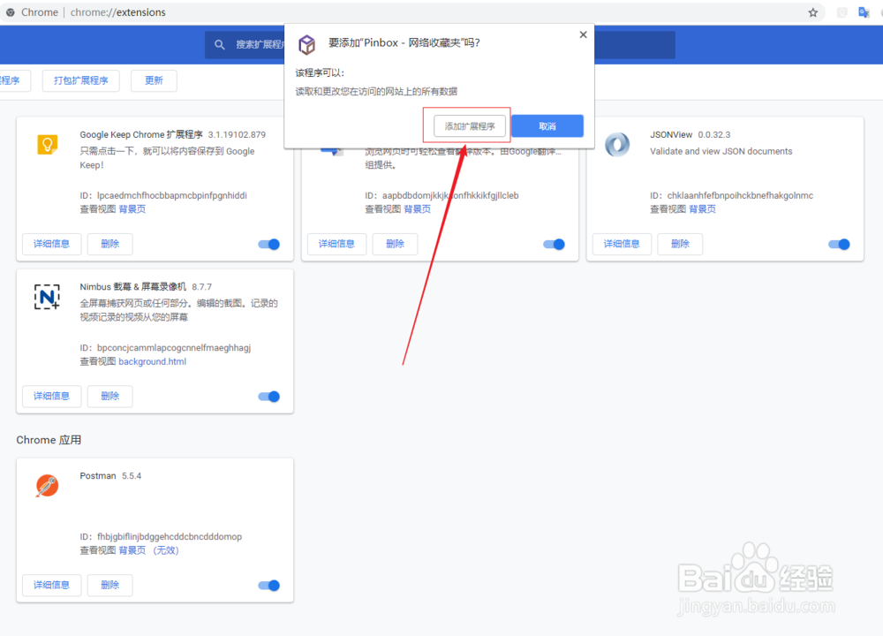Click the Google Keep lightbulb icon on its card
The height and width of the screenshot is (636, 883).
click(x=47, y=143)
